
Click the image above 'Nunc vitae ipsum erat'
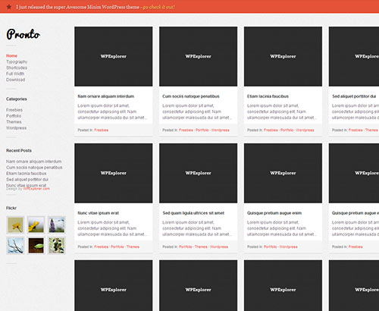point(114,173)
